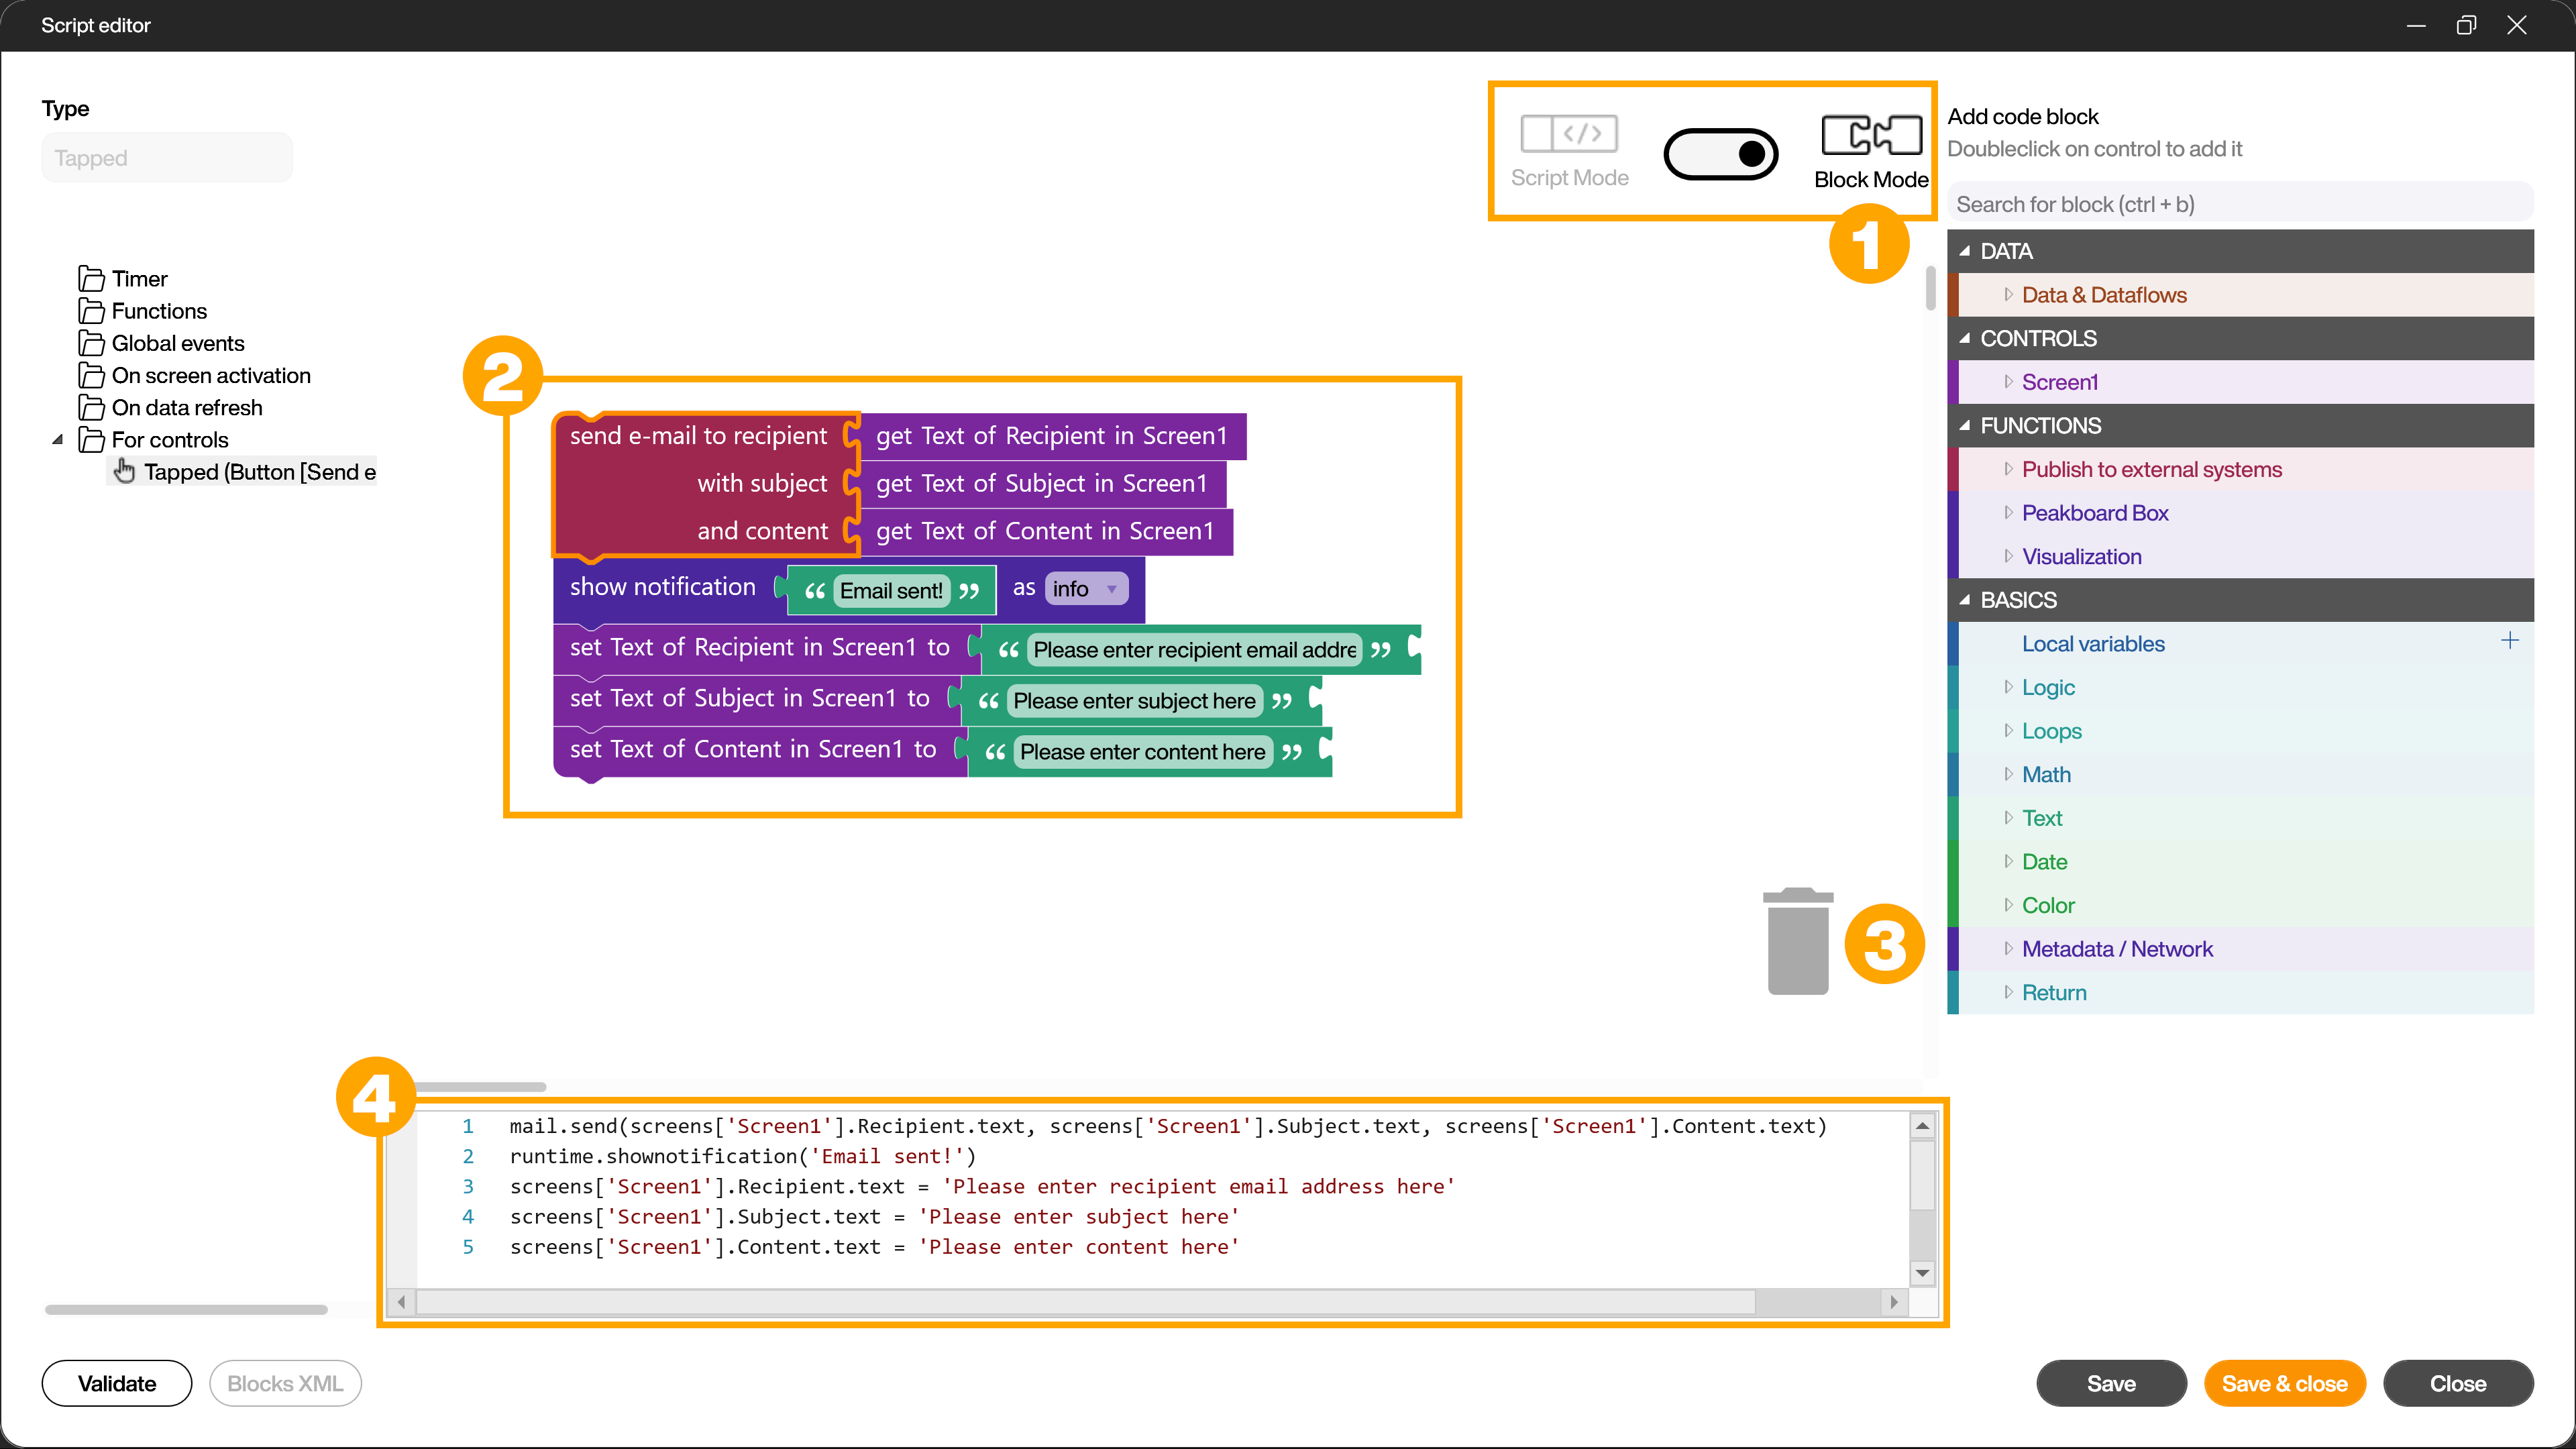This screenshot has height=1449, width=2576.
Task: Open the Timer folder
Action: [123, 279]
